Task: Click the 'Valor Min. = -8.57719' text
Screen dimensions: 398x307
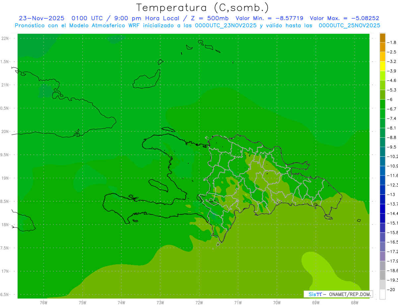Action: (269, 18)
